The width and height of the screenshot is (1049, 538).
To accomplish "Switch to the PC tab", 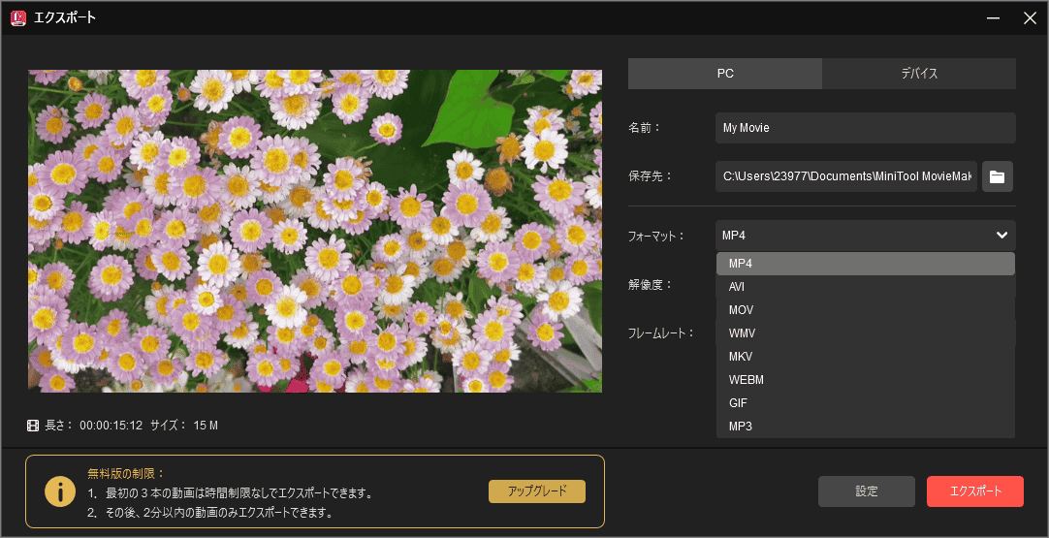I will (x=725, y=74).
